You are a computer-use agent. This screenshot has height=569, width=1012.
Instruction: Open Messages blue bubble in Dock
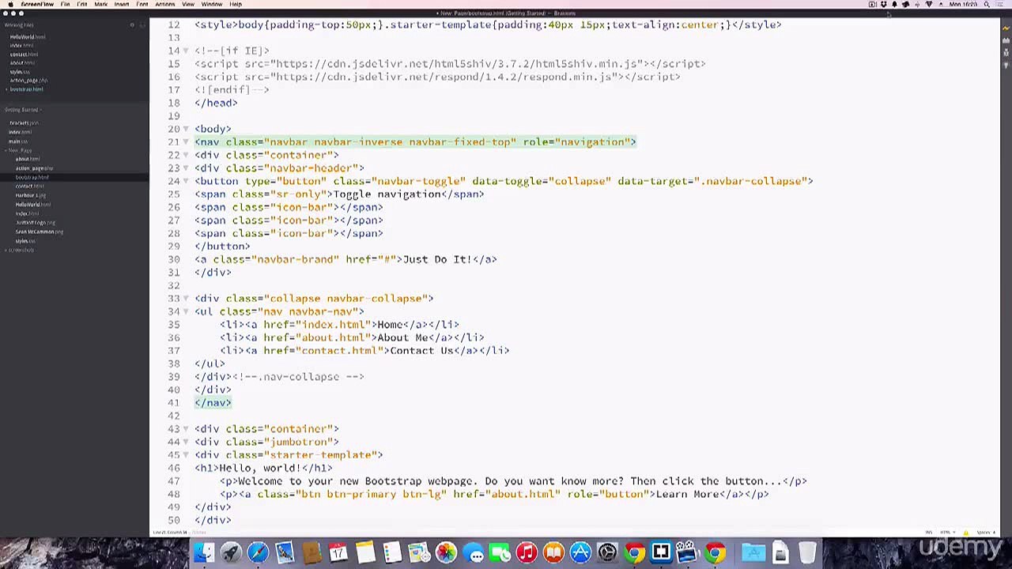pos(473,552)
